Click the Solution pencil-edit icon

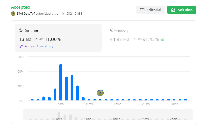pyautogui.click(x=173, y=10)
